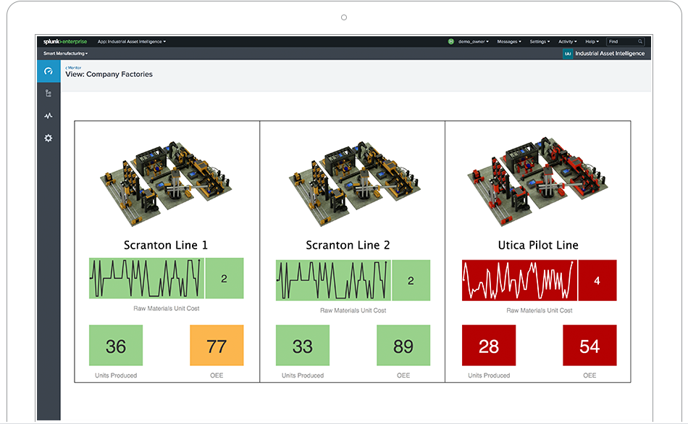
Task: Open the demo_owner user menu
Action: pyautogui.click(x=474, y=42)
